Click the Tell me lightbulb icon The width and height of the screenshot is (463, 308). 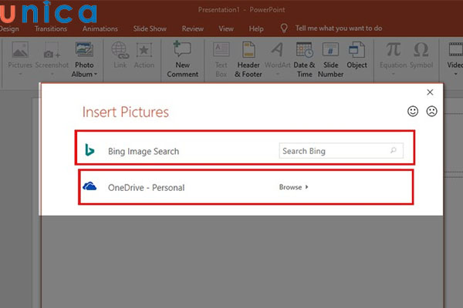284,28
